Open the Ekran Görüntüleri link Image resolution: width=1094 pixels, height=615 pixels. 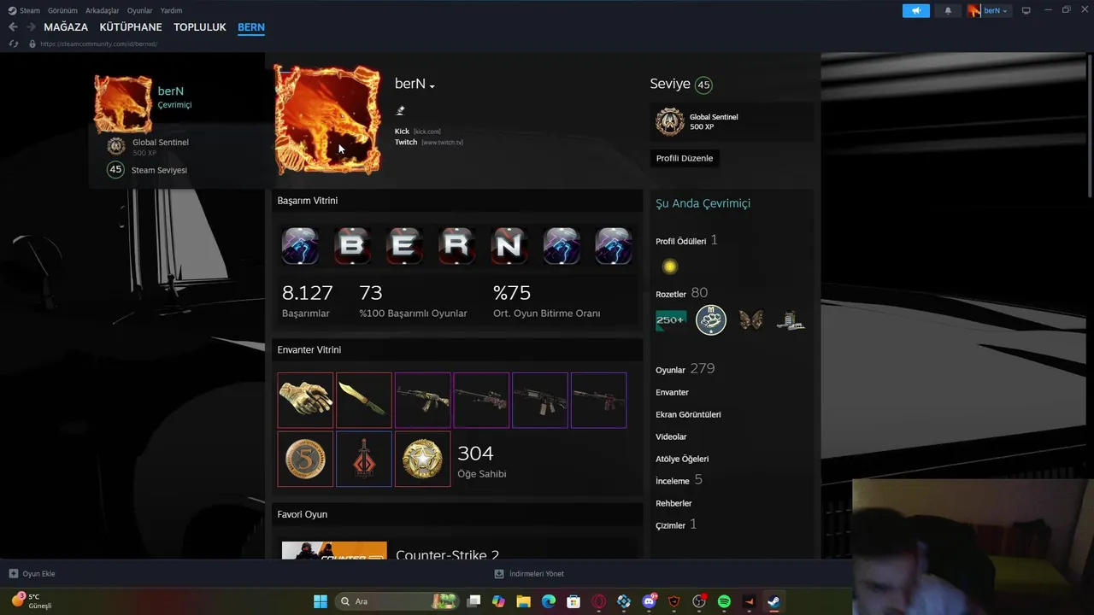[688, 414]
